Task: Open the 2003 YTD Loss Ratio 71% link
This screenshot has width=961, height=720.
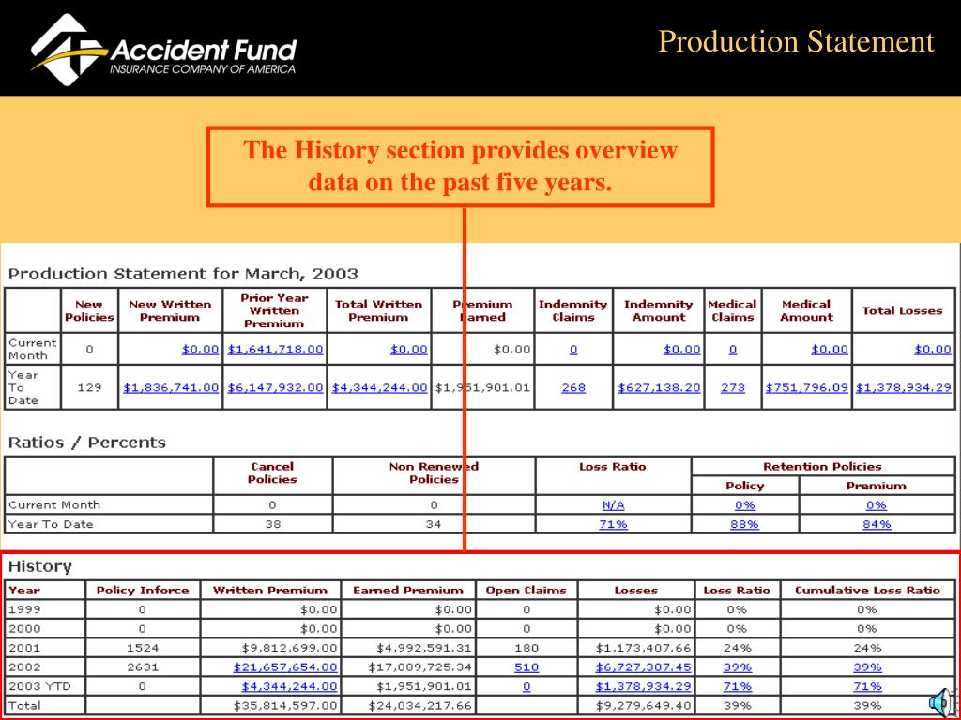Action: point(738,686)
